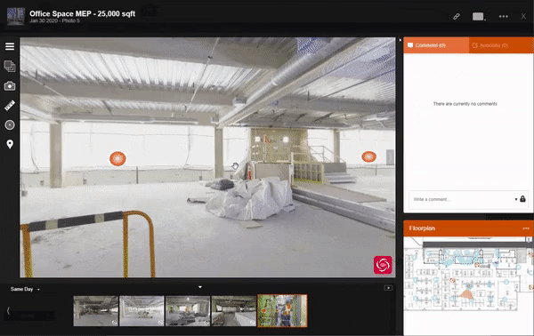Toggle the filmstrip play button
Image resolution: width=534 pixels, height=336 pixels.
point(388,288)
